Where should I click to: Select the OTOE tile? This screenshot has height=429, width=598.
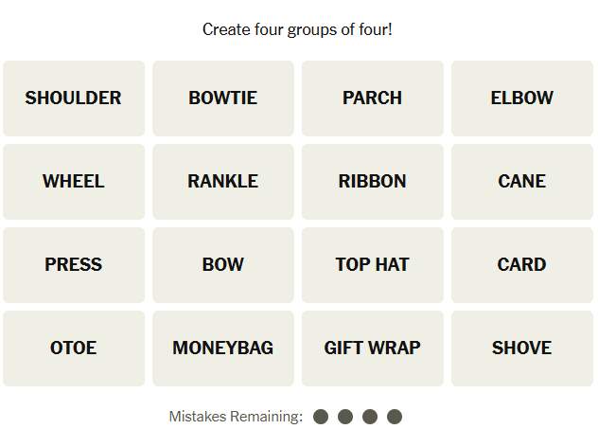tap(74, 349)
